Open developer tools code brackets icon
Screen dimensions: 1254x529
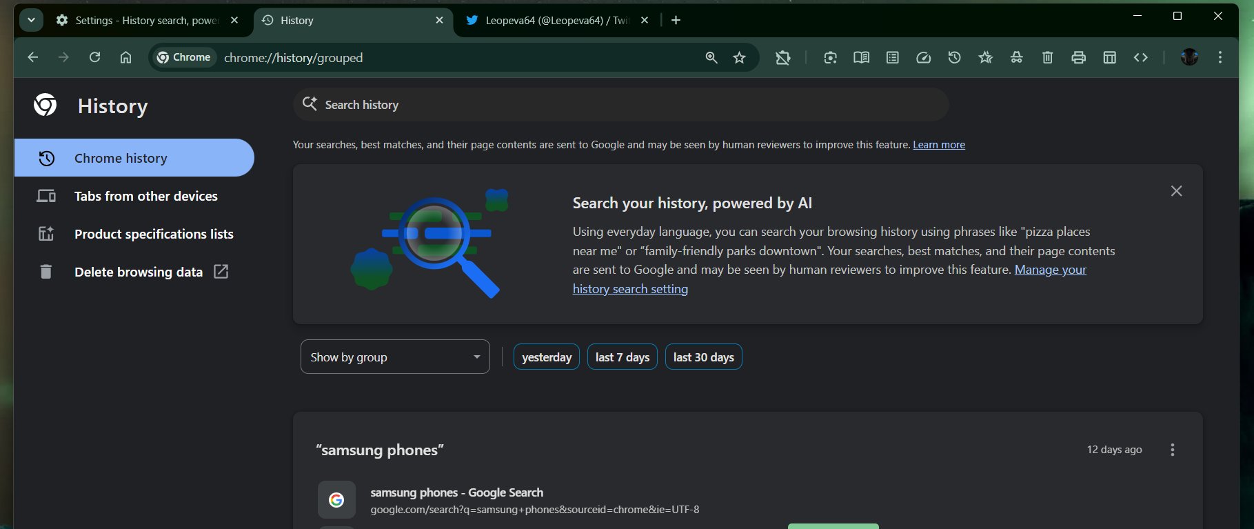point(1140,57)
